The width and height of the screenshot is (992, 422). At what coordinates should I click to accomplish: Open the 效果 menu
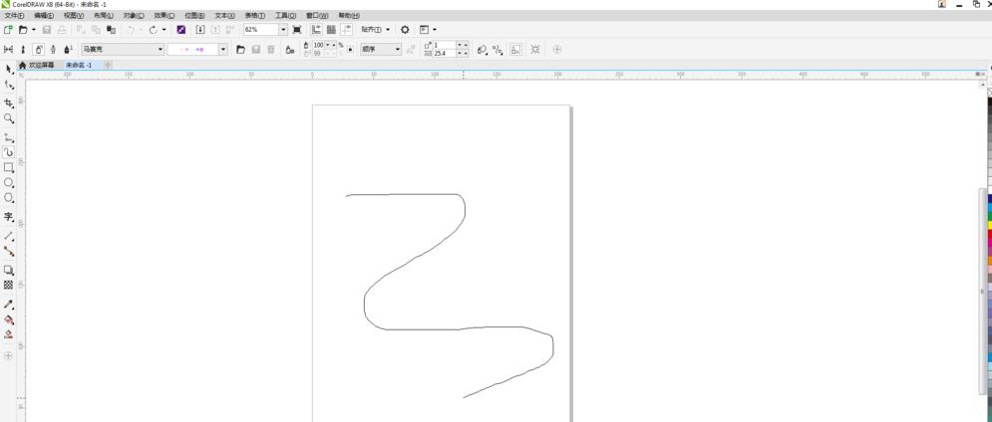pos(164,16)
